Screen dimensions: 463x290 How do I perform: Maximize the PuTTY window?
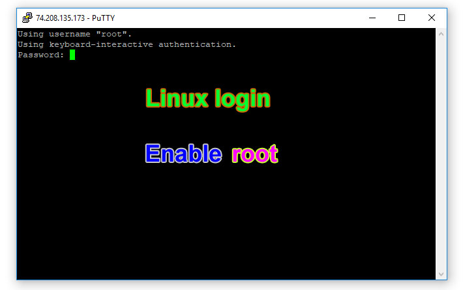coord(402,18)
